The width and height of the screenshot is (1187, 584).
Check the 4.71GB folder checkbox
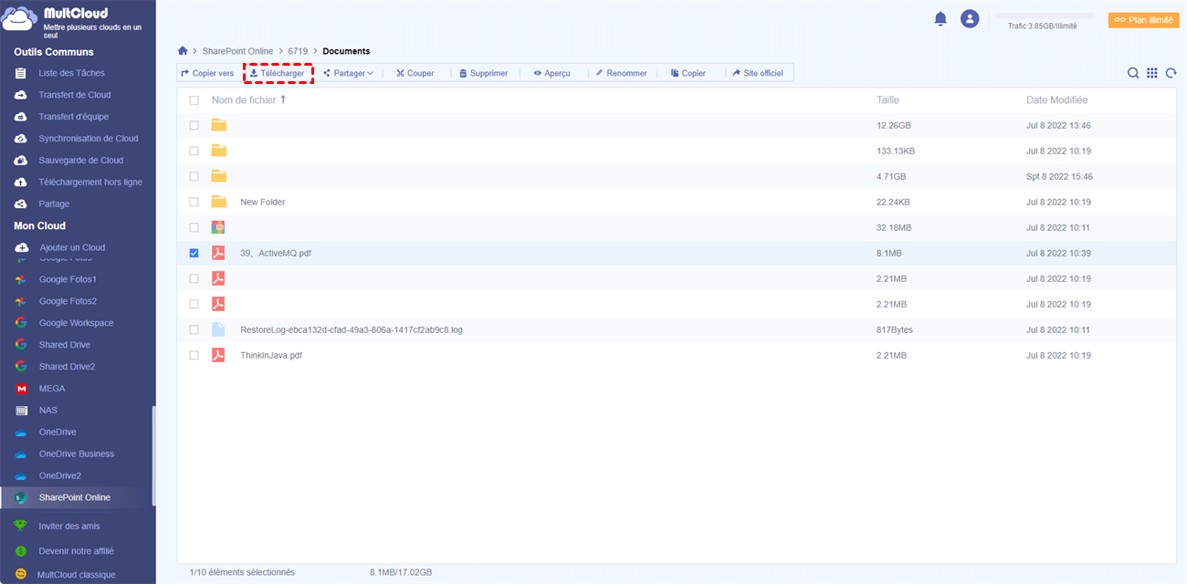click(194, 176)
